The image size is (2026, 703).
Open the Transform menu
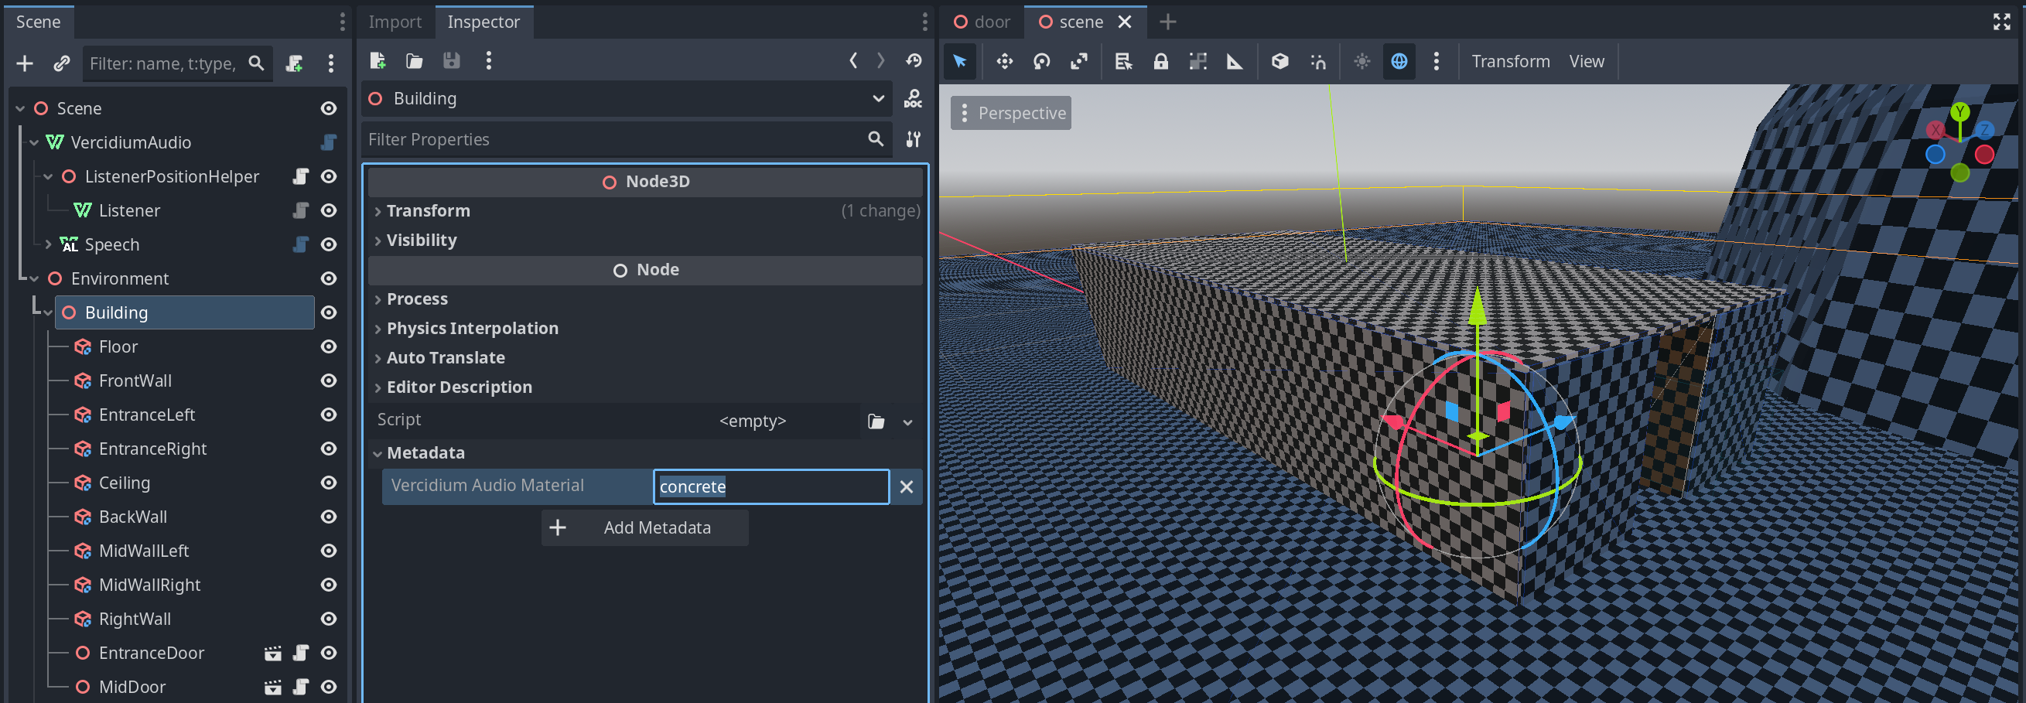[x=1510, y=61]
